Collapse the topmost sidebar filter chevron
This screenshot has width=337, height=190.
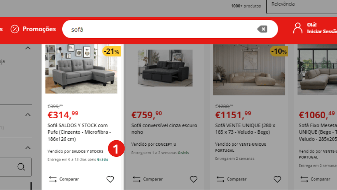[x=28, y=48]
